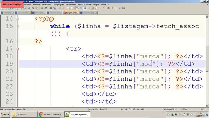The height and width of the screenshot is (118, 209).
Task: Click the Zoom In toolbar icon
Action: pos(60,8)
